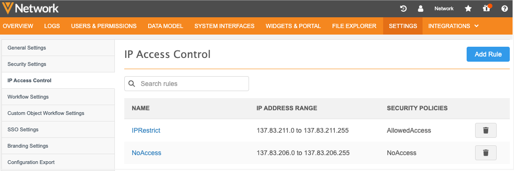514x171 pixels.
Task: Open the File Explorer tab
Action: tap(354, 26)
